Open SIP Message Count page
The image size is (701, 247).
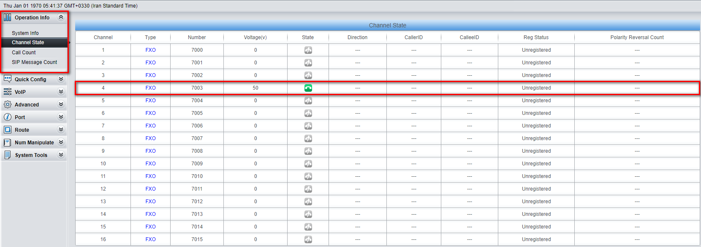[34, 62]
